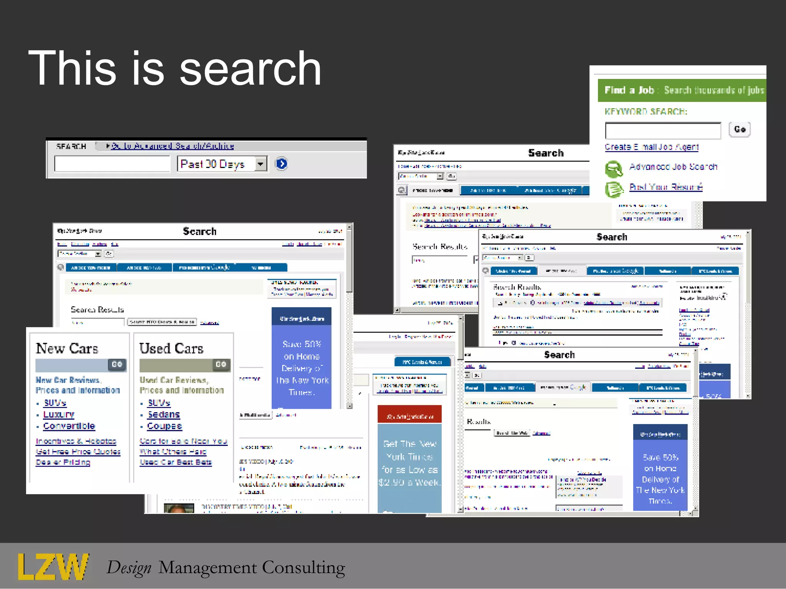The width and height of the screenshot is (786, 589).
Task: Click the Search Results field in left Search window
Action: click(97, 322)
